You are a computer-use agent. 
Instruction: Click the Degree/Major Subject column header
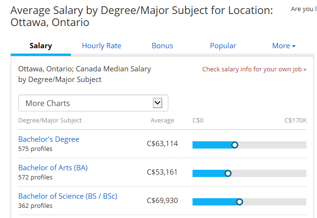click(50, 121)
